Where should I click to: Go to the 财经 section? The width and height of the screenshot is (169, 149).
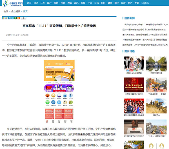[117, 3]
